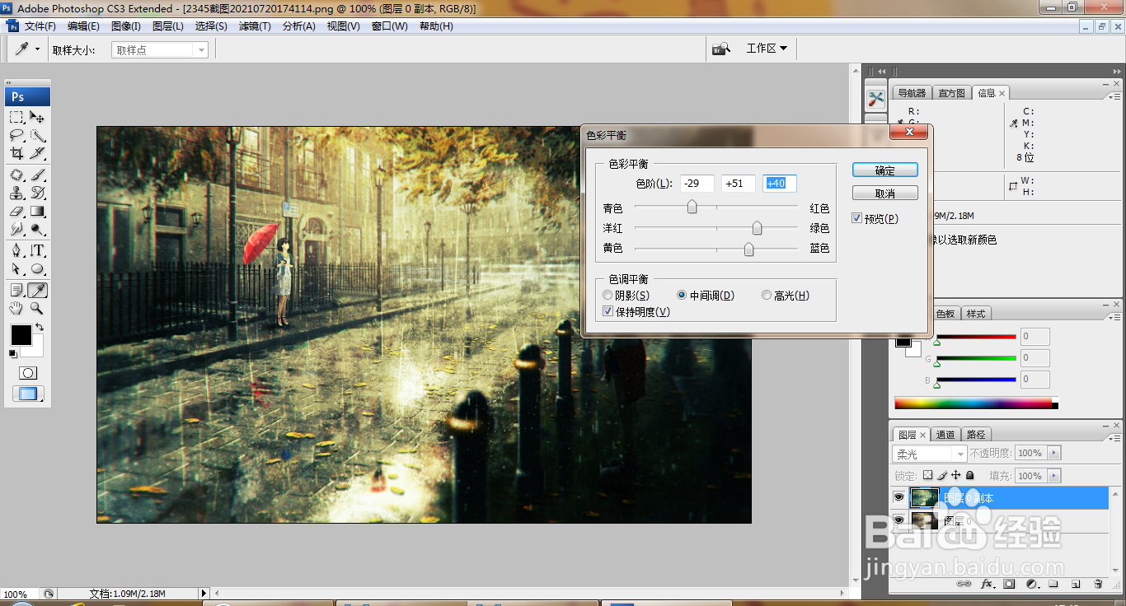Click the first 色阶 field showing -29
This screenshot has width=1126, height=606.
697,183
